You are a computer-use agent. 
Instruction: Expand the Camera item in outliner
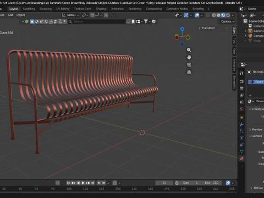tap(245, 36)
